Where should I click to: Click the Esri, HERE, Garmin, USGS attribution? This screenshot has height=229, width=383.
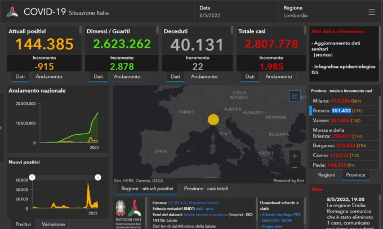coord(139,181)
